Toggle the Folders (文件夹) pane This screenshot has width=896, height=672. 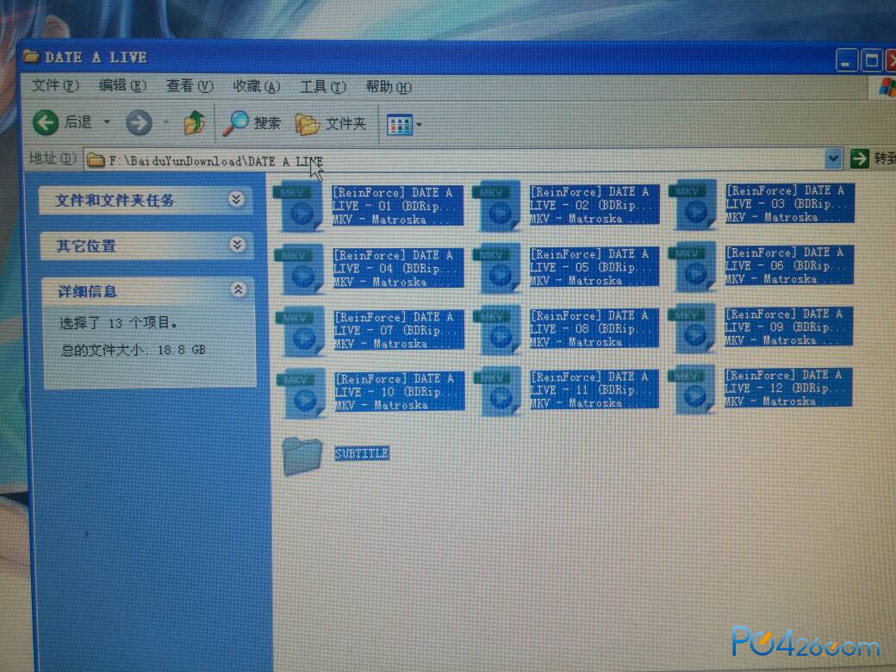[331, 123]
